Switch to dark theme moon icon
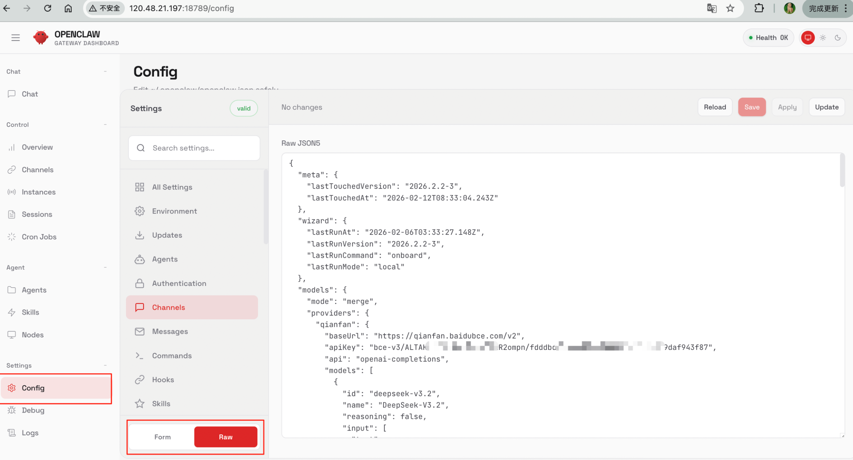853x460 pixels. [x=837, y=38]
